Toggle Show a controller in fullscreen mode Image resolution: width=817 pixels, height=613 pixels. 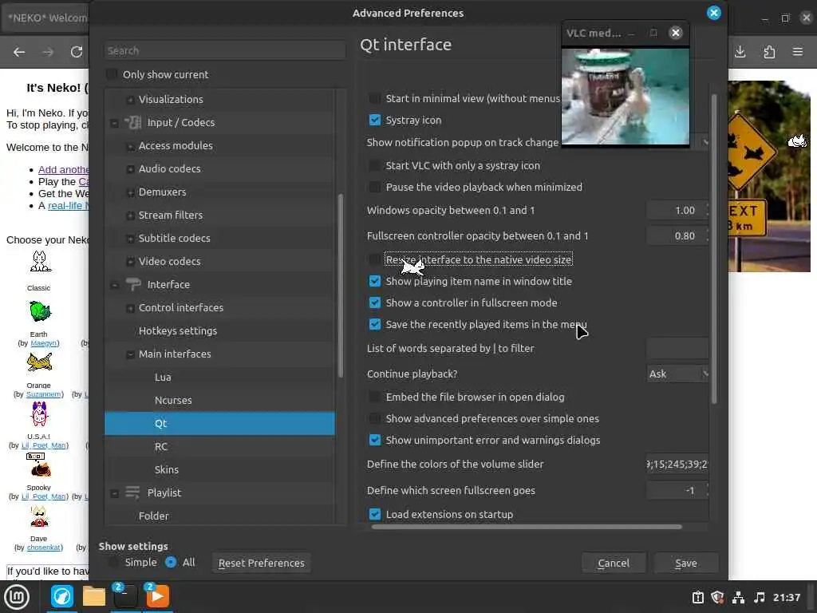point(375,303)
